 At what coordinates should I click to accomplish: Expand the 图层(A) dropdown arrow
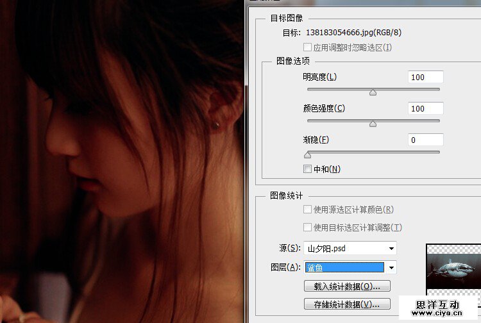click(391, 267)
